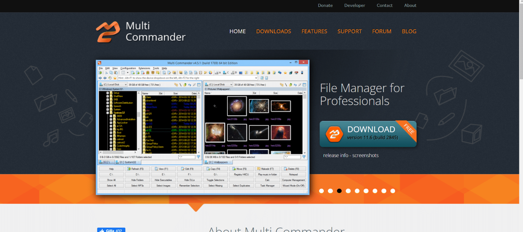The height and width of the screenshot is (232, 523).
Task: Click the Move (F6) button
Action: [242, 169]
